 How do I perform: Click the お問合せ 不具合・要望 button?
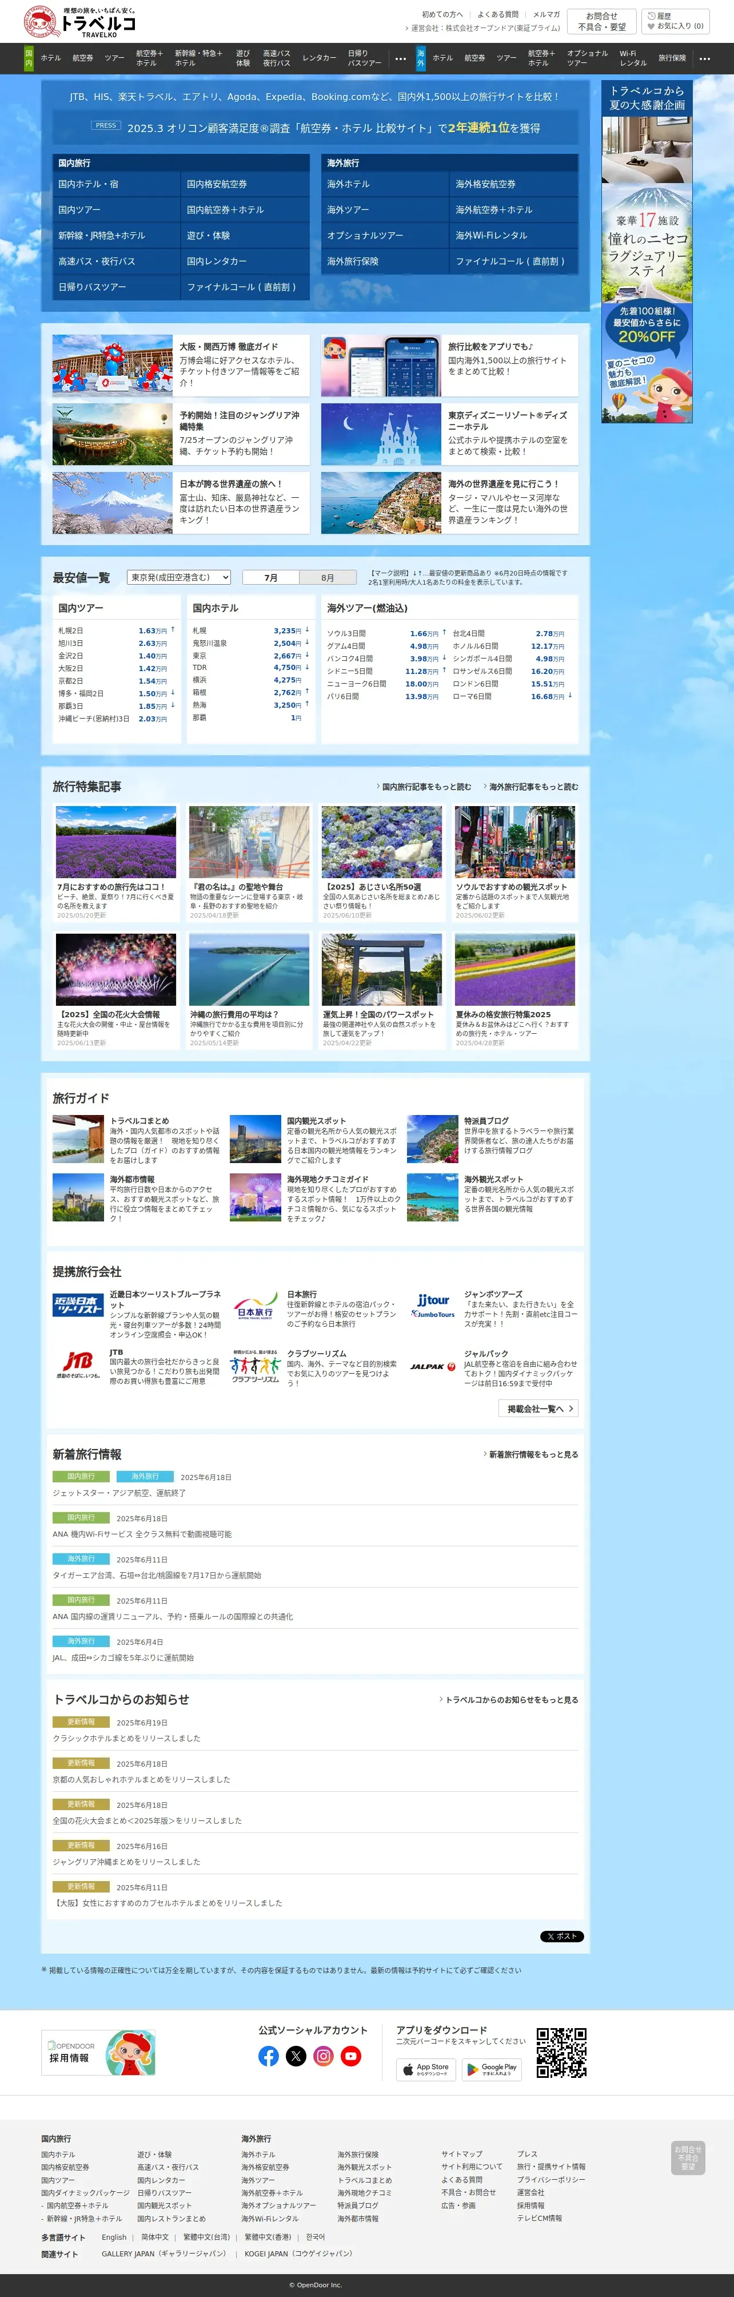pyautogui.click(x=602, y=21)
